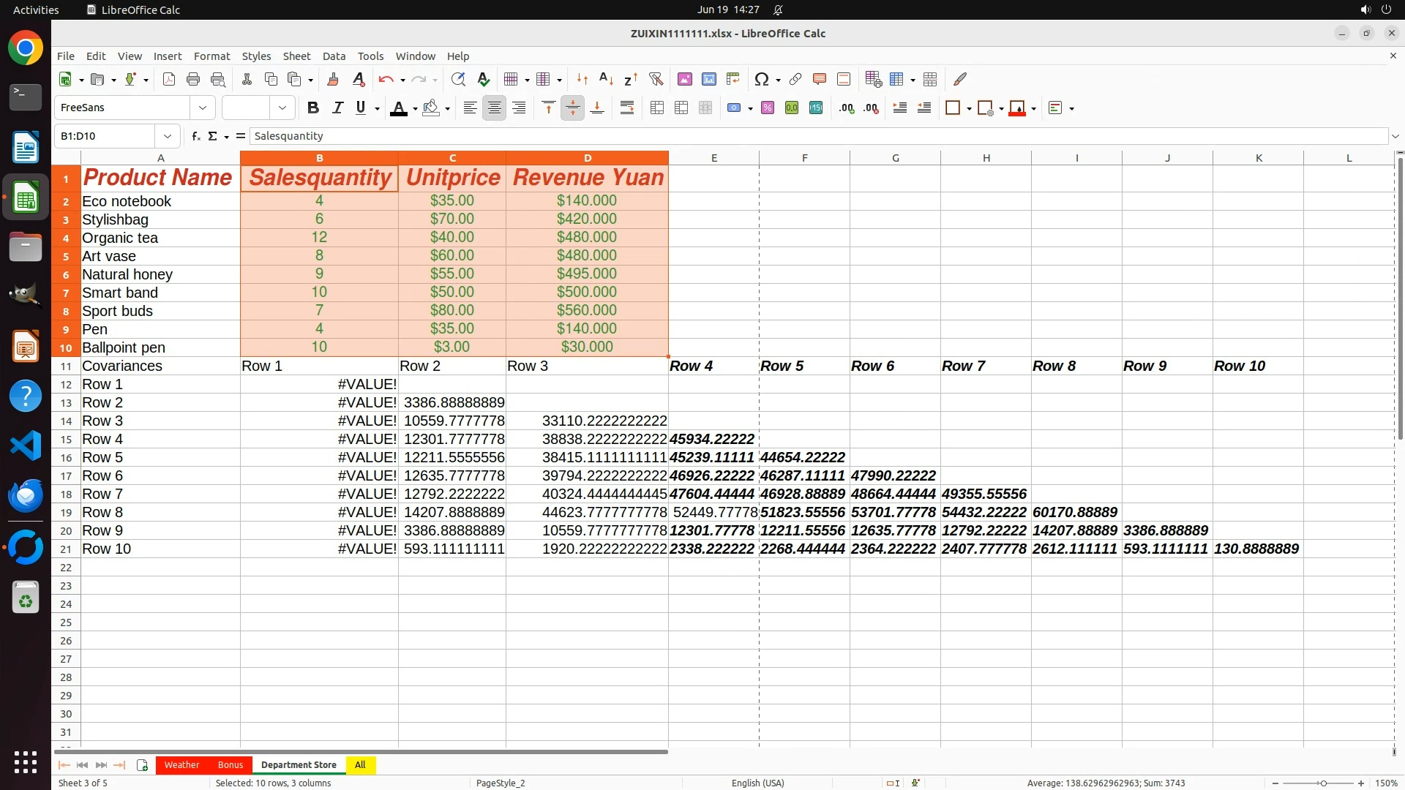
Task: Click the Export as PDF icon
Action: click(169, 79)
